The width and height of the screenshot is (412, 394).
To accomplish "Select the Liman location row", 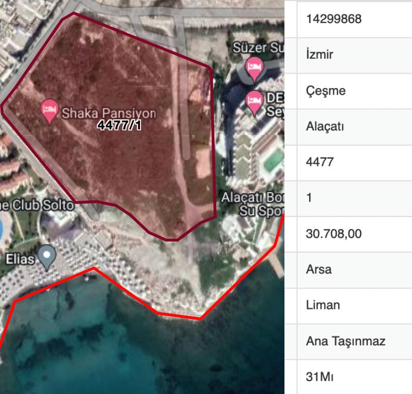I will (354, 305).
